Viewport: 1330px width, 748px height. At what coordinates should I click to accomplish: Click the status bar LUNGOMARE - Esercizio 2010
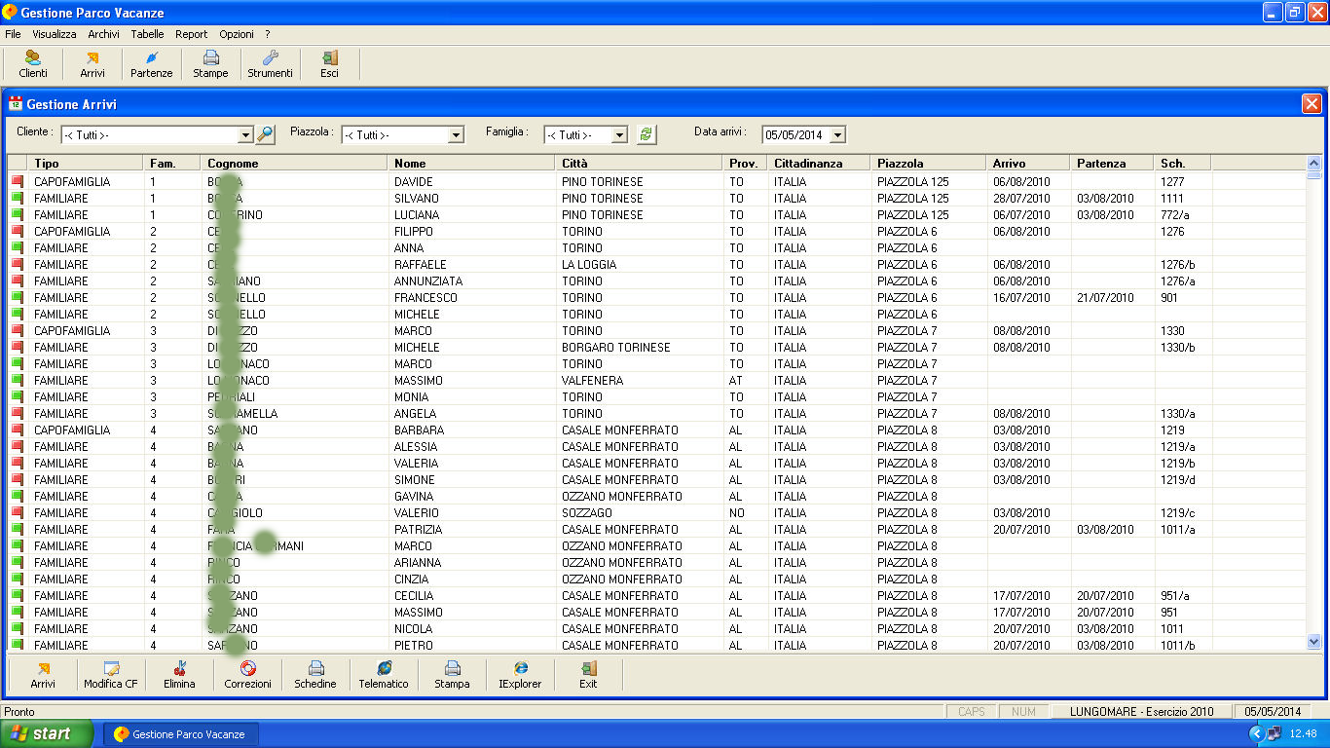pos(1141,712)
